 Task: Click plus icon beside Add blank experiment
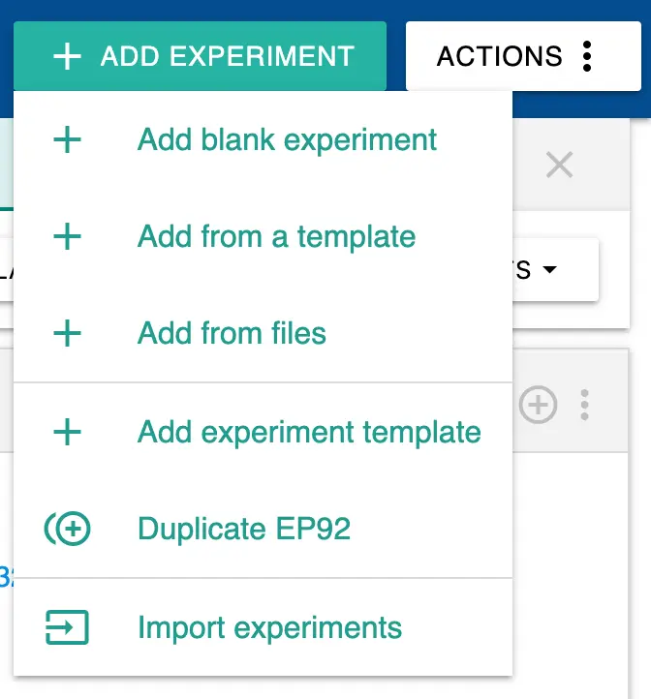click(67, 140)
